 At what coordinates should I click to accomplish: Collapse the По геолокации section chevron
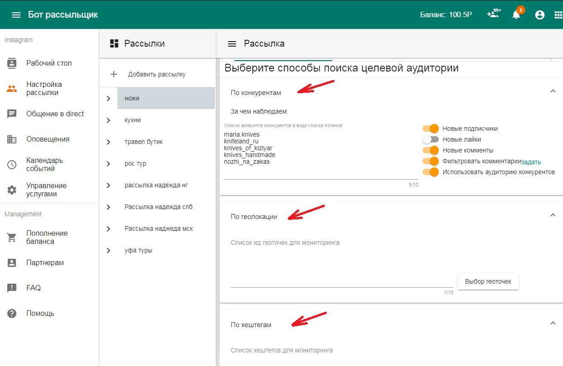coord(553,215)
